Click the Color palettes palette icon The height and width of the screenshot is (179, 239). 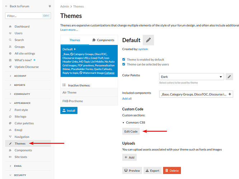point(10,123)
